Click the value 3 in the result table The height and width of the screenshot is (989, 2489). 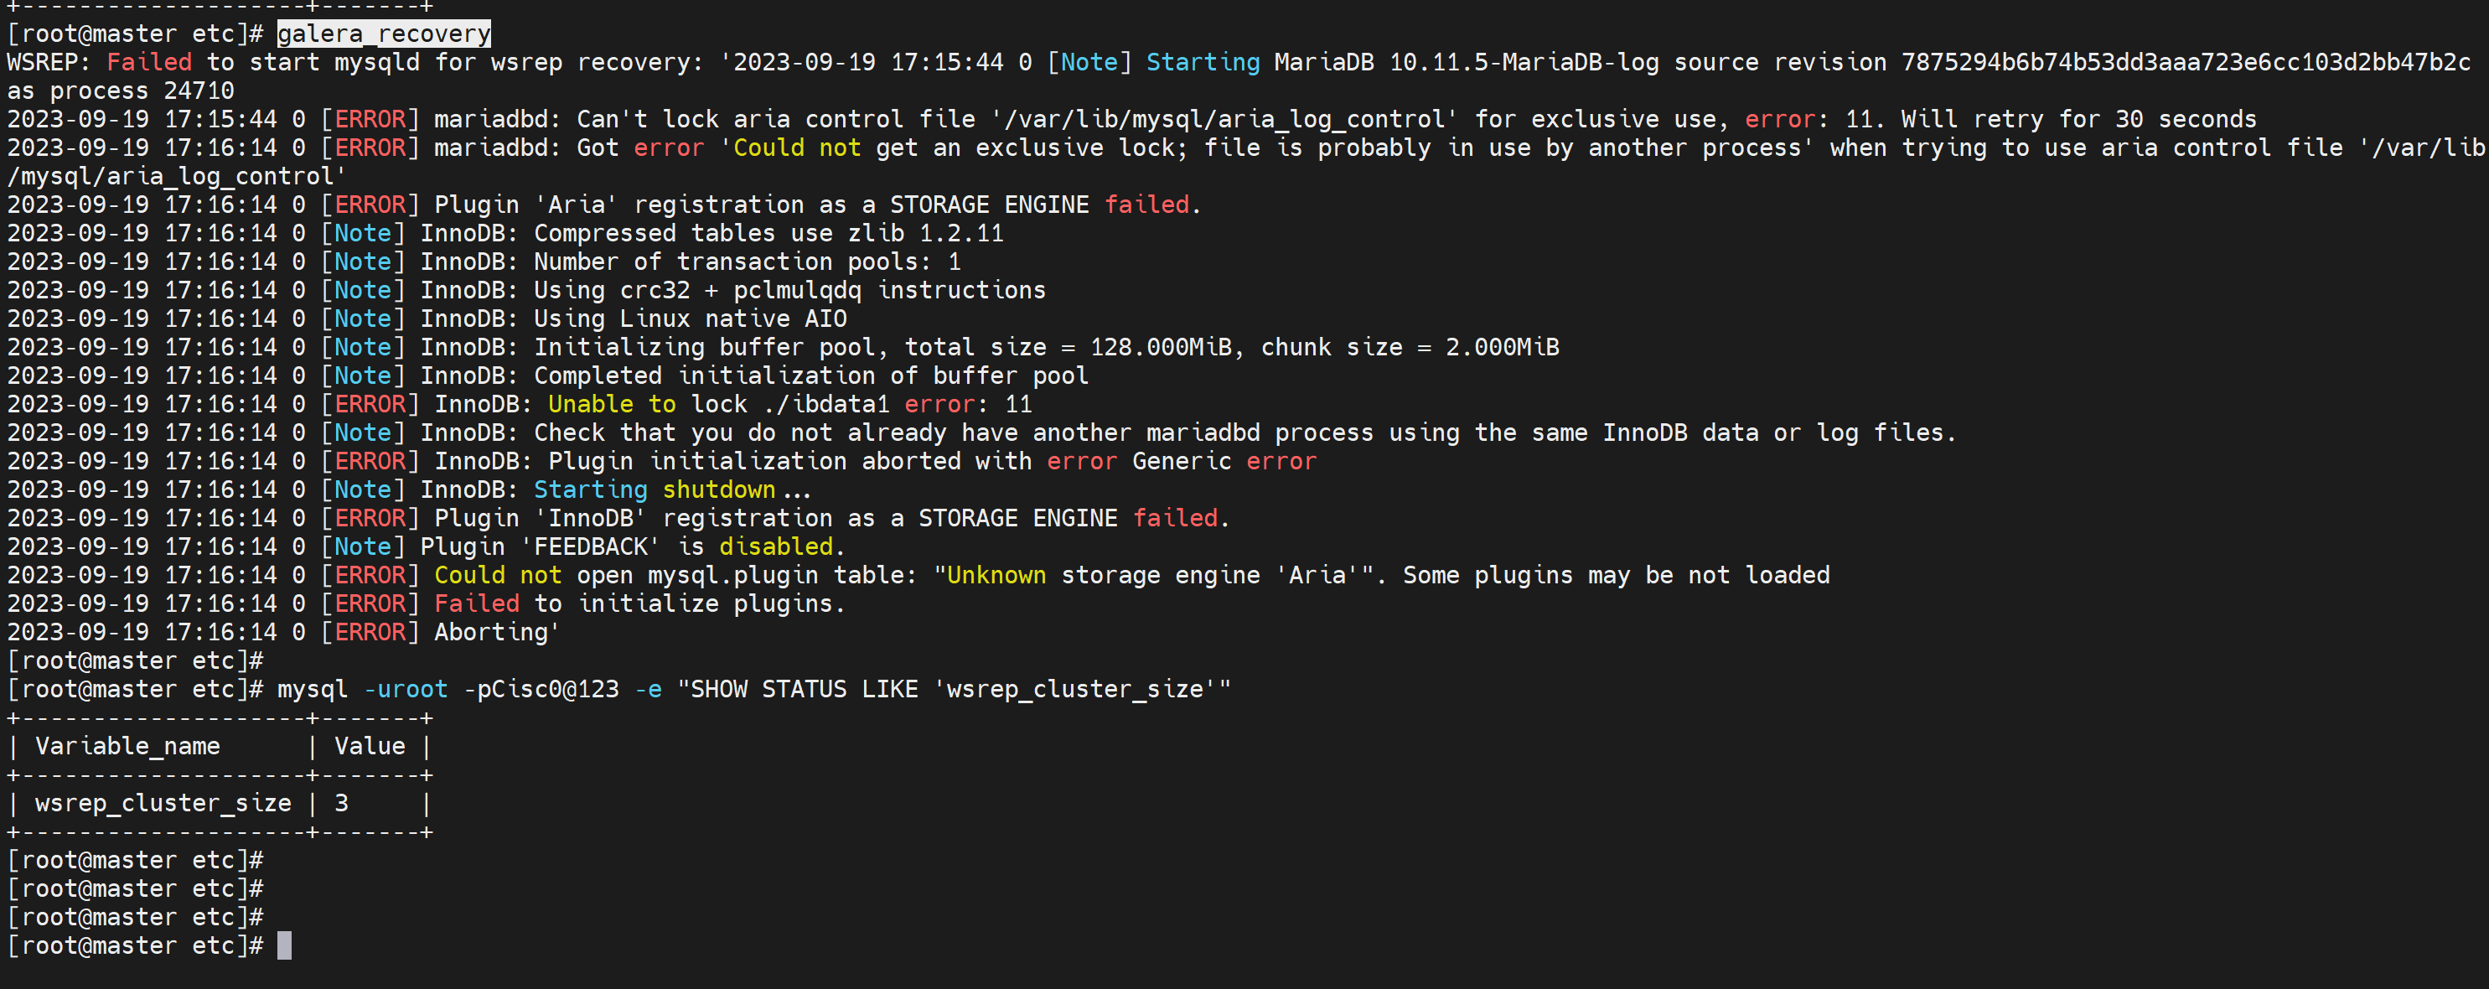pos(341,804)
